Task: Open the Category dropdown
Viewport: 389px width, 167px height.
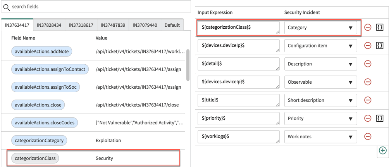Action: click(x=320, y=28)
